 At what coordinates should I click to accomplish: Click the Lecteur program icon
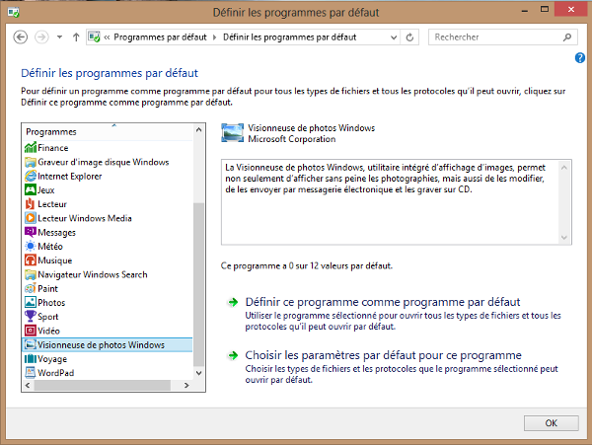point(31,204)
